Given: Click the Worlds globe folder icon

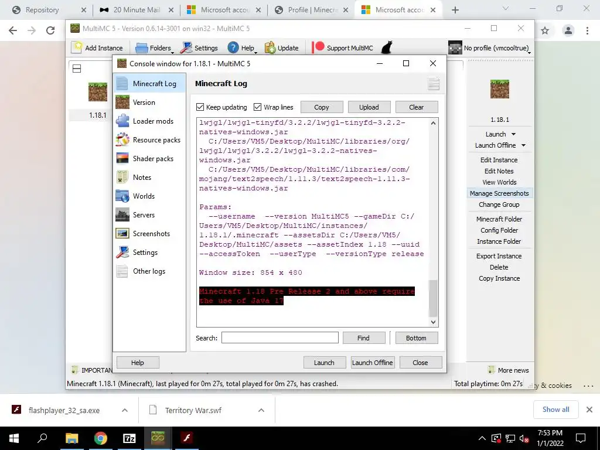Looking at the screenshot, I should tap(122, 196).
